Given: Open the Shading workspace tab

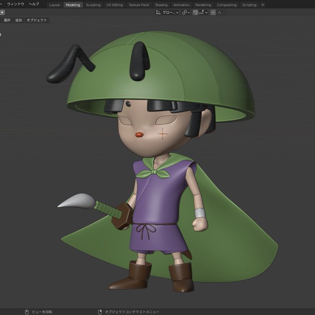Looking at the screenshot, I should click(x=161, y=5).
